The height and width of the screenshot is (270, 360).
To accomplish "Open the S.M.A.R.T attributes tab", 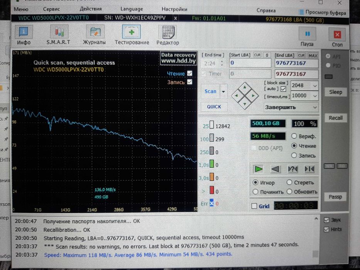I will (59, 35).
